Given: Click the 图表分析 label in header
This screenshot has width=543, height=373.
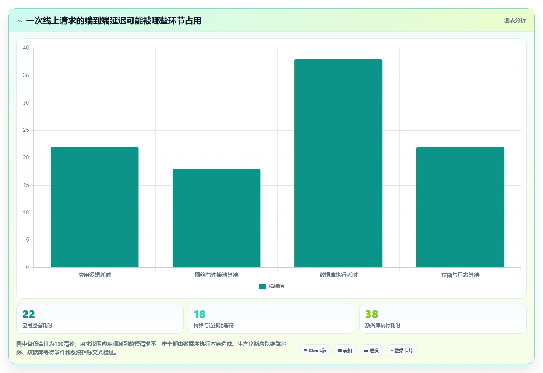Looking at the screenshot, I should click(x=515, y=20).
